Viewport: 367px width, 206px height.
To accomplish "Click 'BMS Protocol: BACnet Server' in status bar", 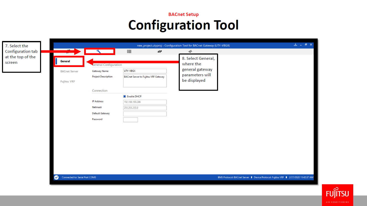I will click(233, 177).
